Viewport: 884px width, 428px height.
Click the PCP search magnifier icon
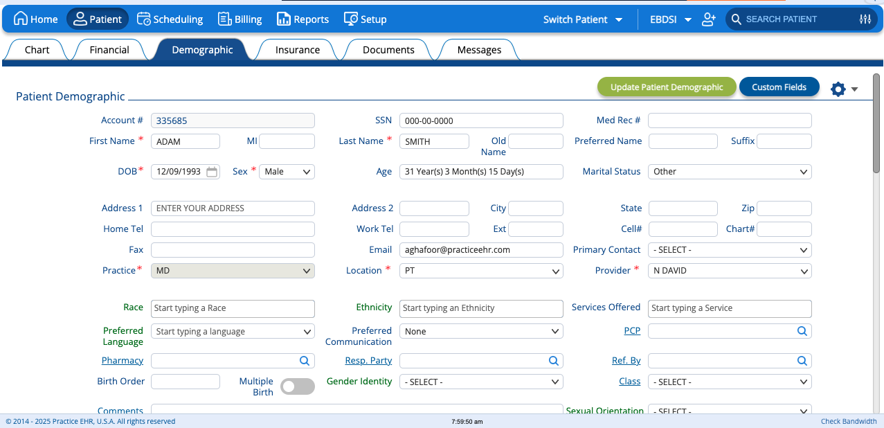(x=802, y=331)
